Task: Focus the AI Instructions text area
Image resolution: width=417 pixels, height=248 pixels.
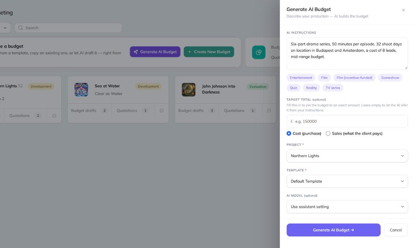Action: tap(347, 53)
